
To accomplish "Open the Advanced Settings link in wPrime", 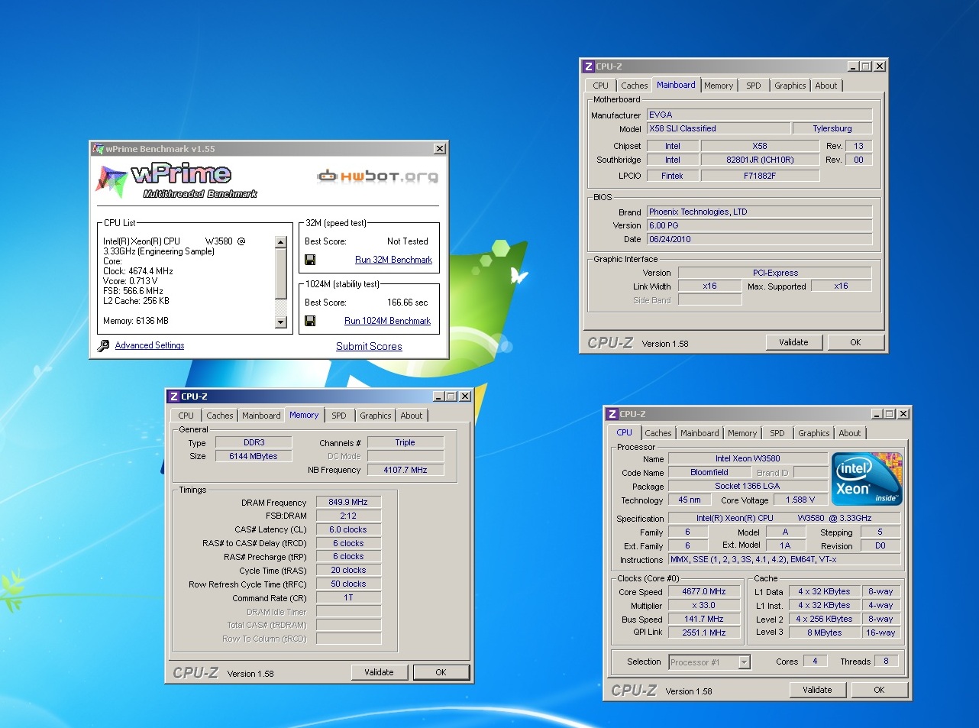I will tap(150, 345).
